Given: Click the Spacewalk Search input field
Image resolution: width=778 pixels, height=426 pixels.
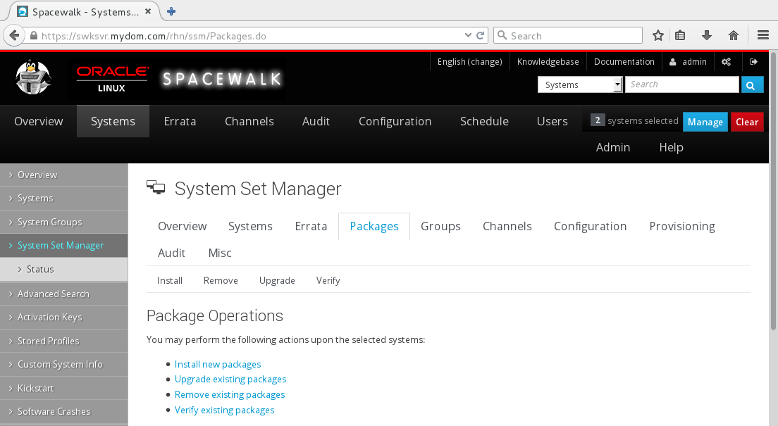Looking at the screenshot, I should point(681,84).
